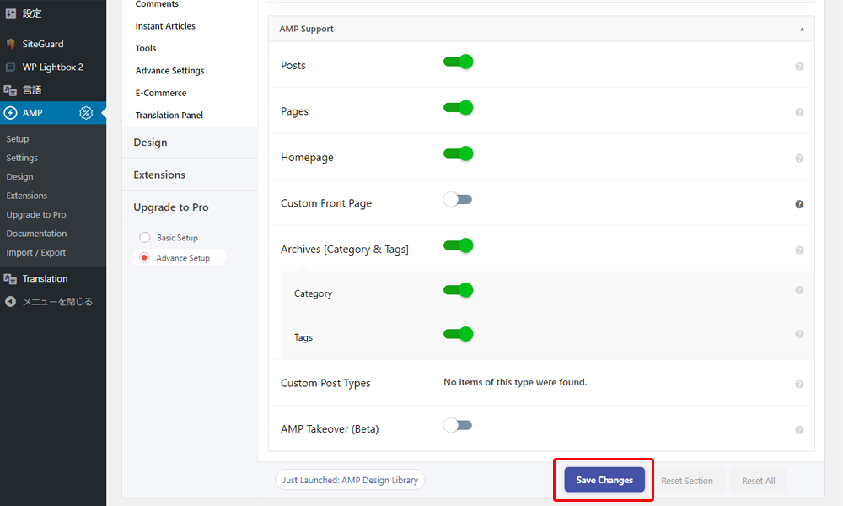The height and width of the screenshot is (506, 843).
Task: Open Import / Export in sidebar
Action: (x=35, y=253)
